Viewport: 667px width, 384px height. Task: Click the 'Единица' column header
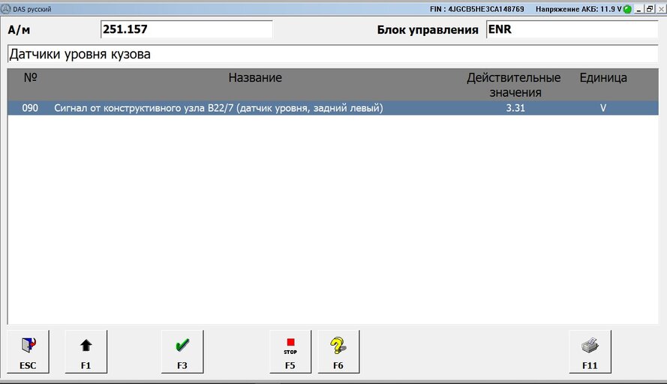pos(603,77)
